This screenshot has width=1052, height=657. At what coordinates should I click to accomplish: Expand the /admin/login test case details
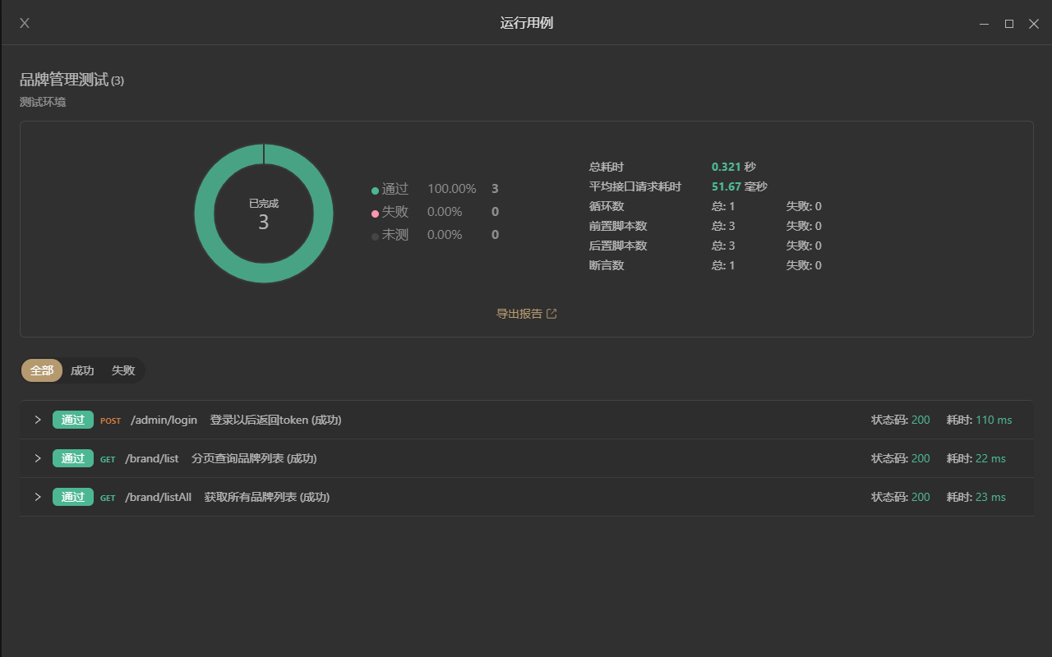[37, 419]
